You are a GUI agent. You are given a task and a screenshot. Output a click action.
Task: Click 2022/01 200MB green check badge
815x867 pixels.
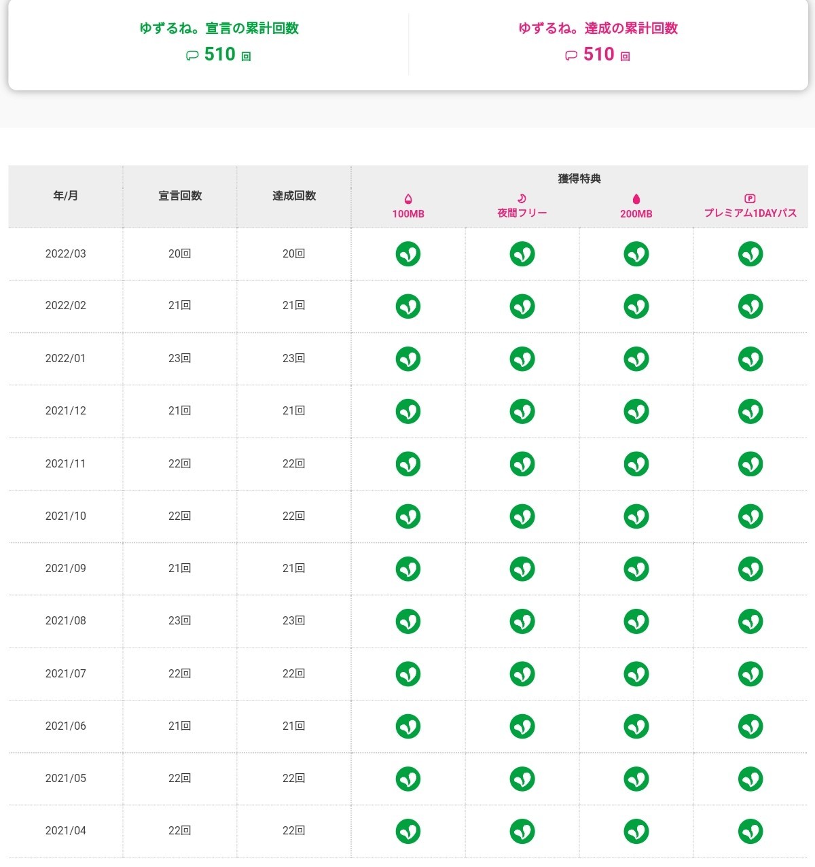[x=636, y=359]
